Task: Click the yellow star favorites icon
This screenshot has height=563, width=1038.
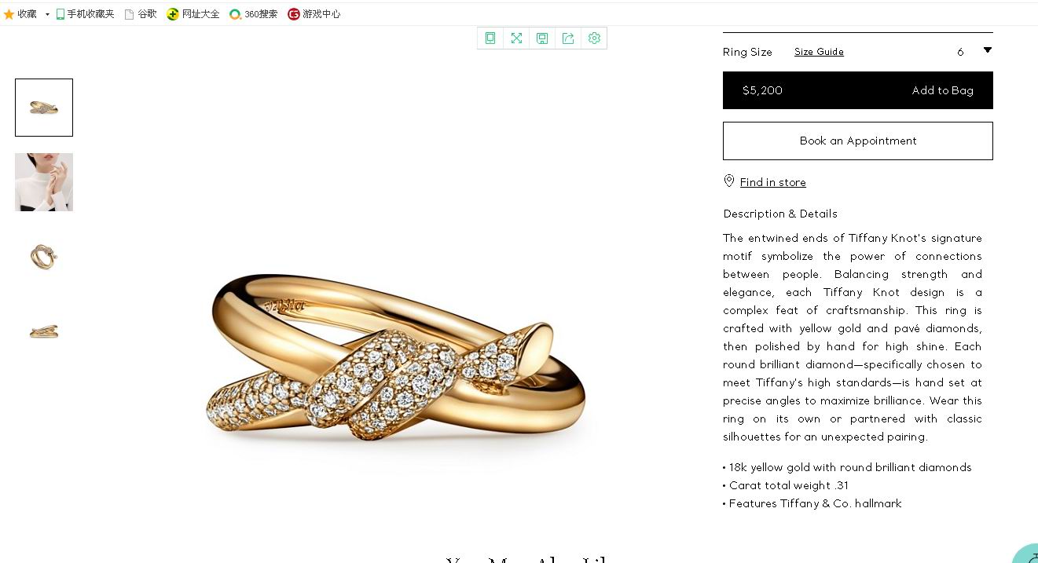Action: tap(9, 14)
